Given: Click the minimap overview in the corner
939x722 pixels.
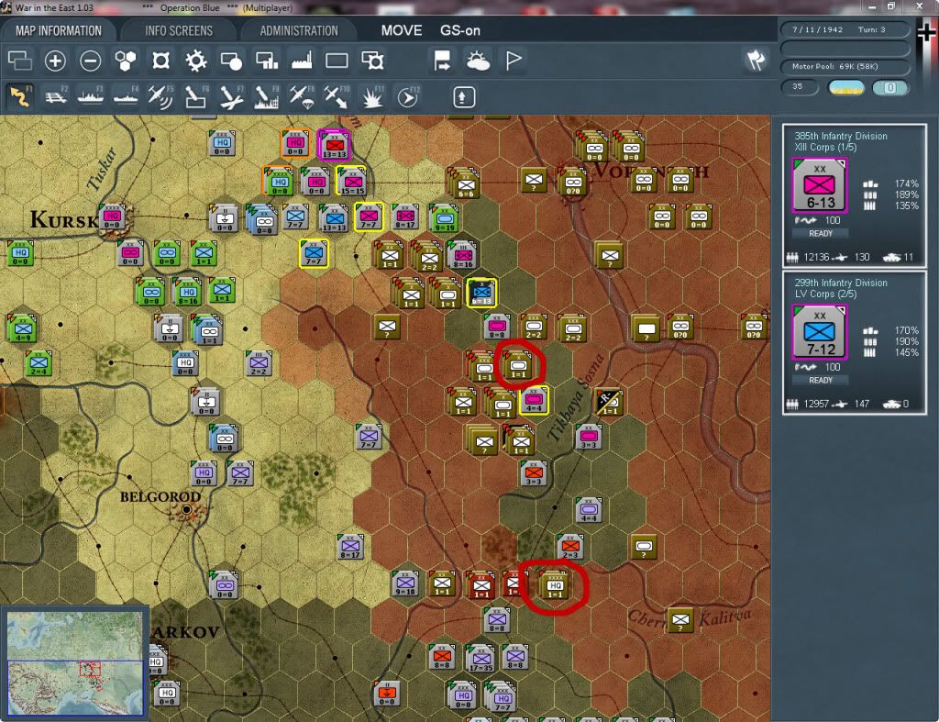Looking at the screenshot, I should (x=75, y=662).
